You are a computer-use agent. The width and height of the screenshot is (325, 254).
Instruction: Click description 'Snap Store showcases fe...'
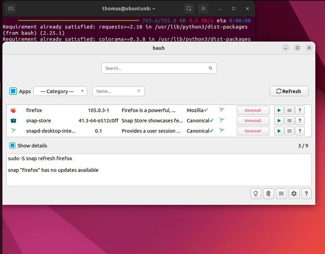click(152, 121)
